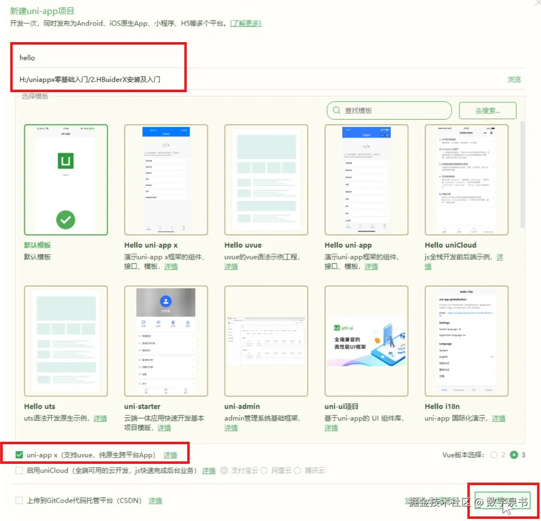
Task: Select the 阿里云 cloud radio button
Action: click(x=264, y=470)
